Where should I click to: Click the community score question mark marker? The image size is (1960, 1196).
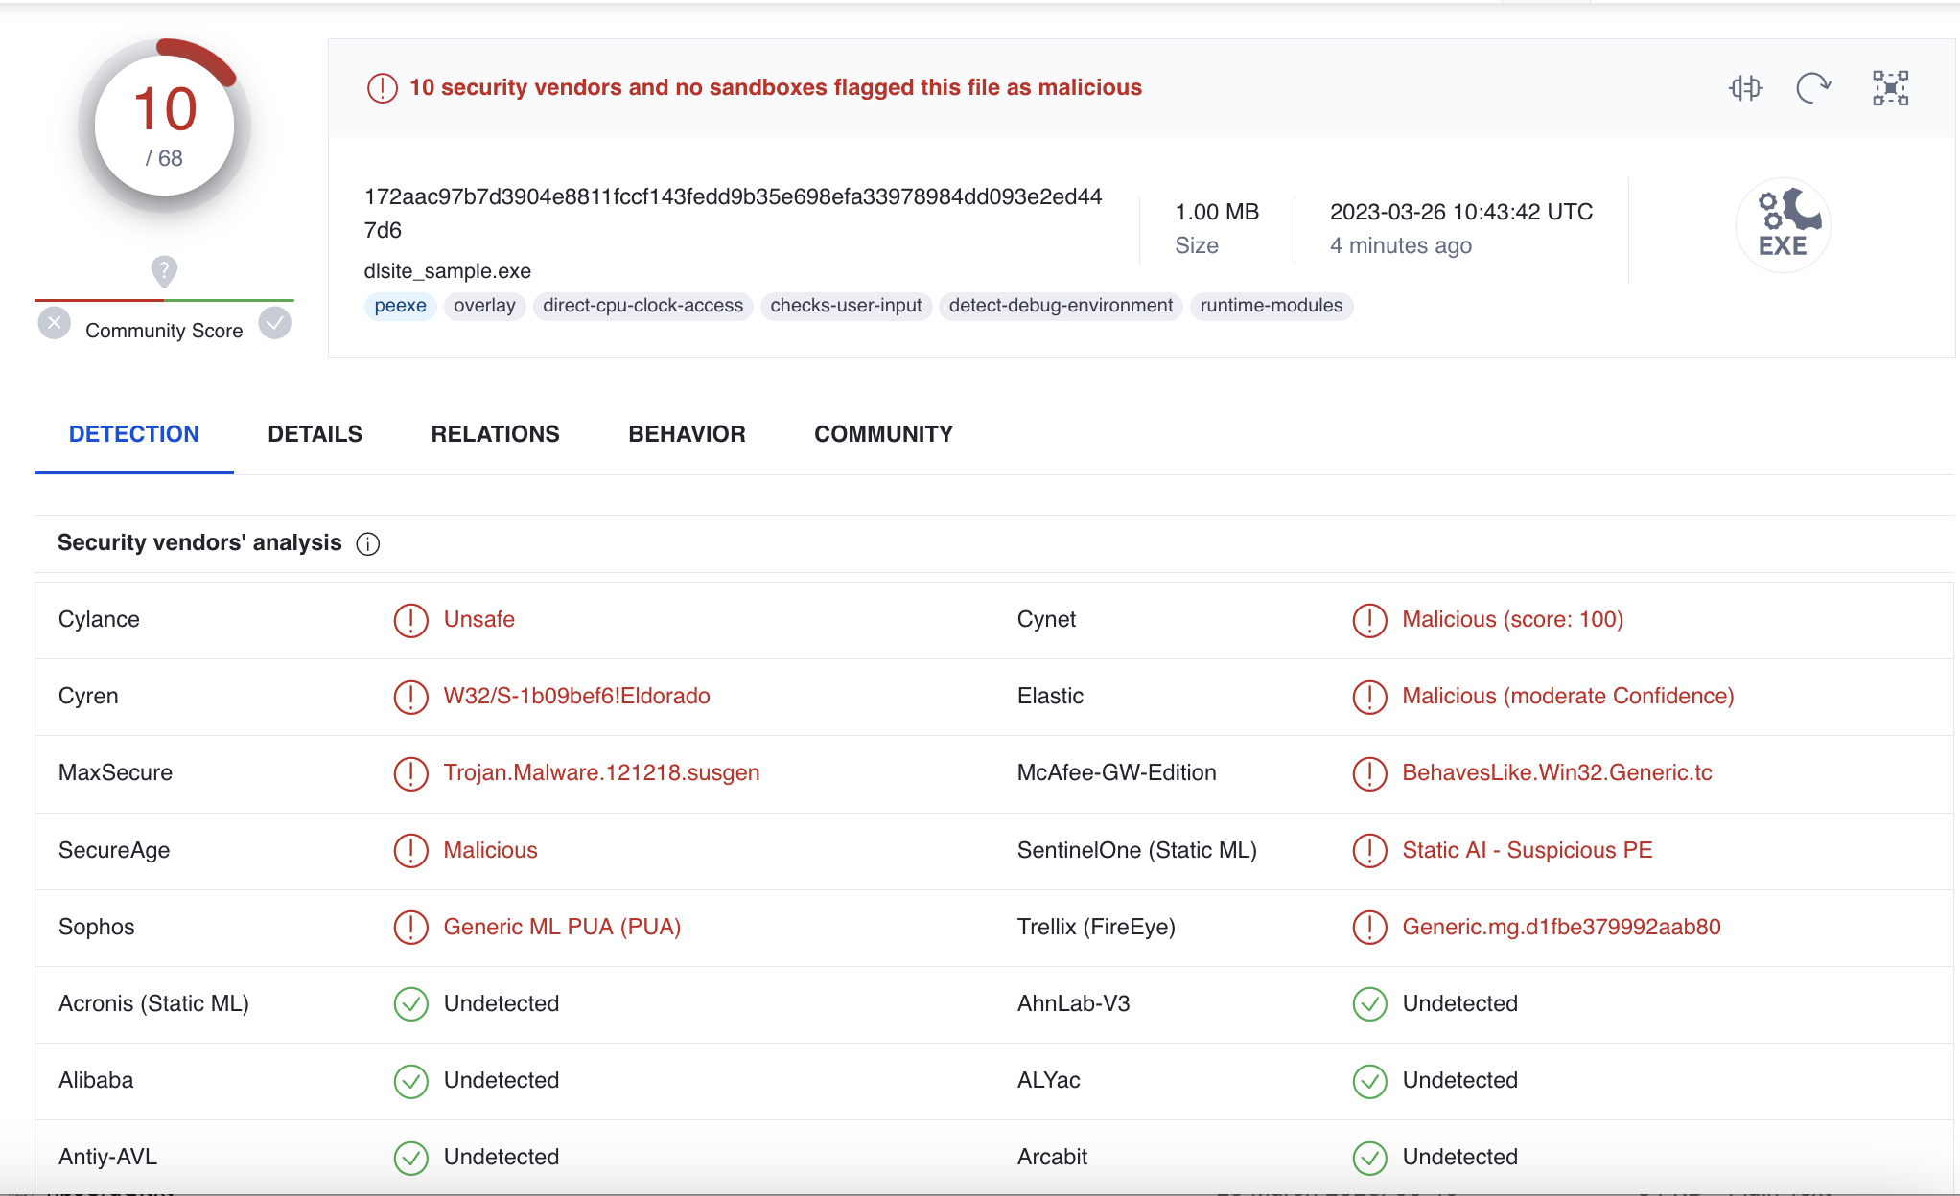coord(164,271)
